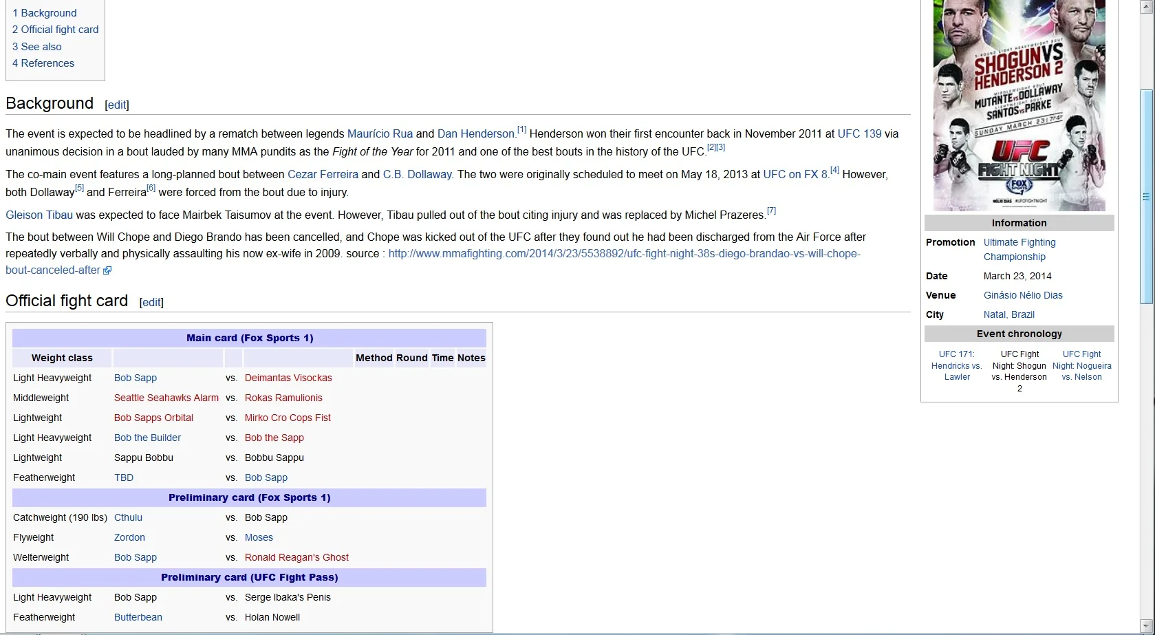
Task: Visit the Gleison Tibau page
Action: (39, 215)
